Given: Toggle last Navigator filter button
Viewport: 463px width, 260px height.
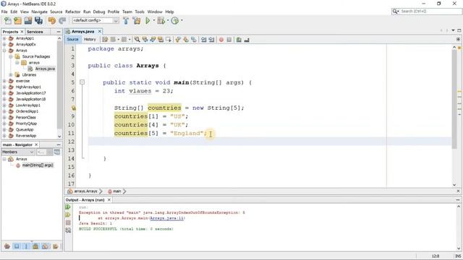Looking at the screenshot, I should click(x=55, y=246).
